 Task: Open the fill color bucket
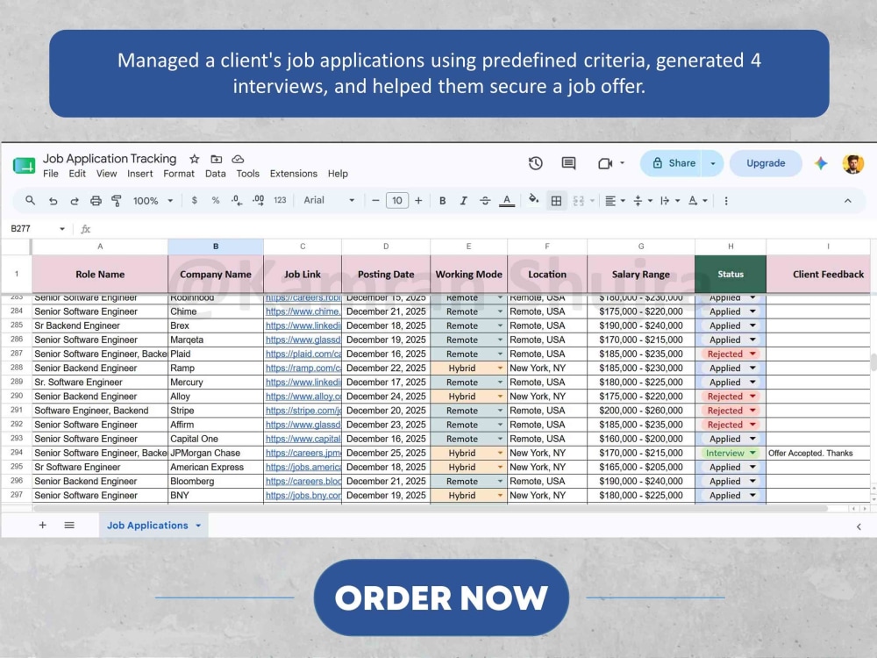point(533,200)
